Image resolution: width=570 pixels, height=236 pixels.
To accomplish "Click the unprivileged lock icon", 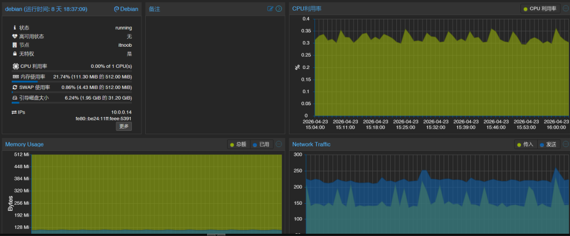I will [x=14, y=54].
